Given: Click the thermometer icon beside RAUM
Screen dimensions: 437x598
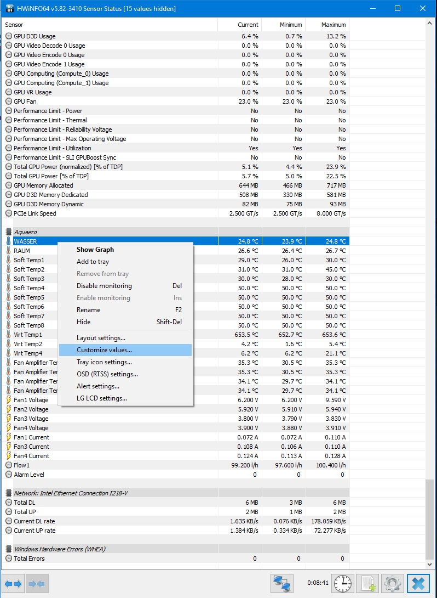Looking at the screenshot, I should 8,251.
